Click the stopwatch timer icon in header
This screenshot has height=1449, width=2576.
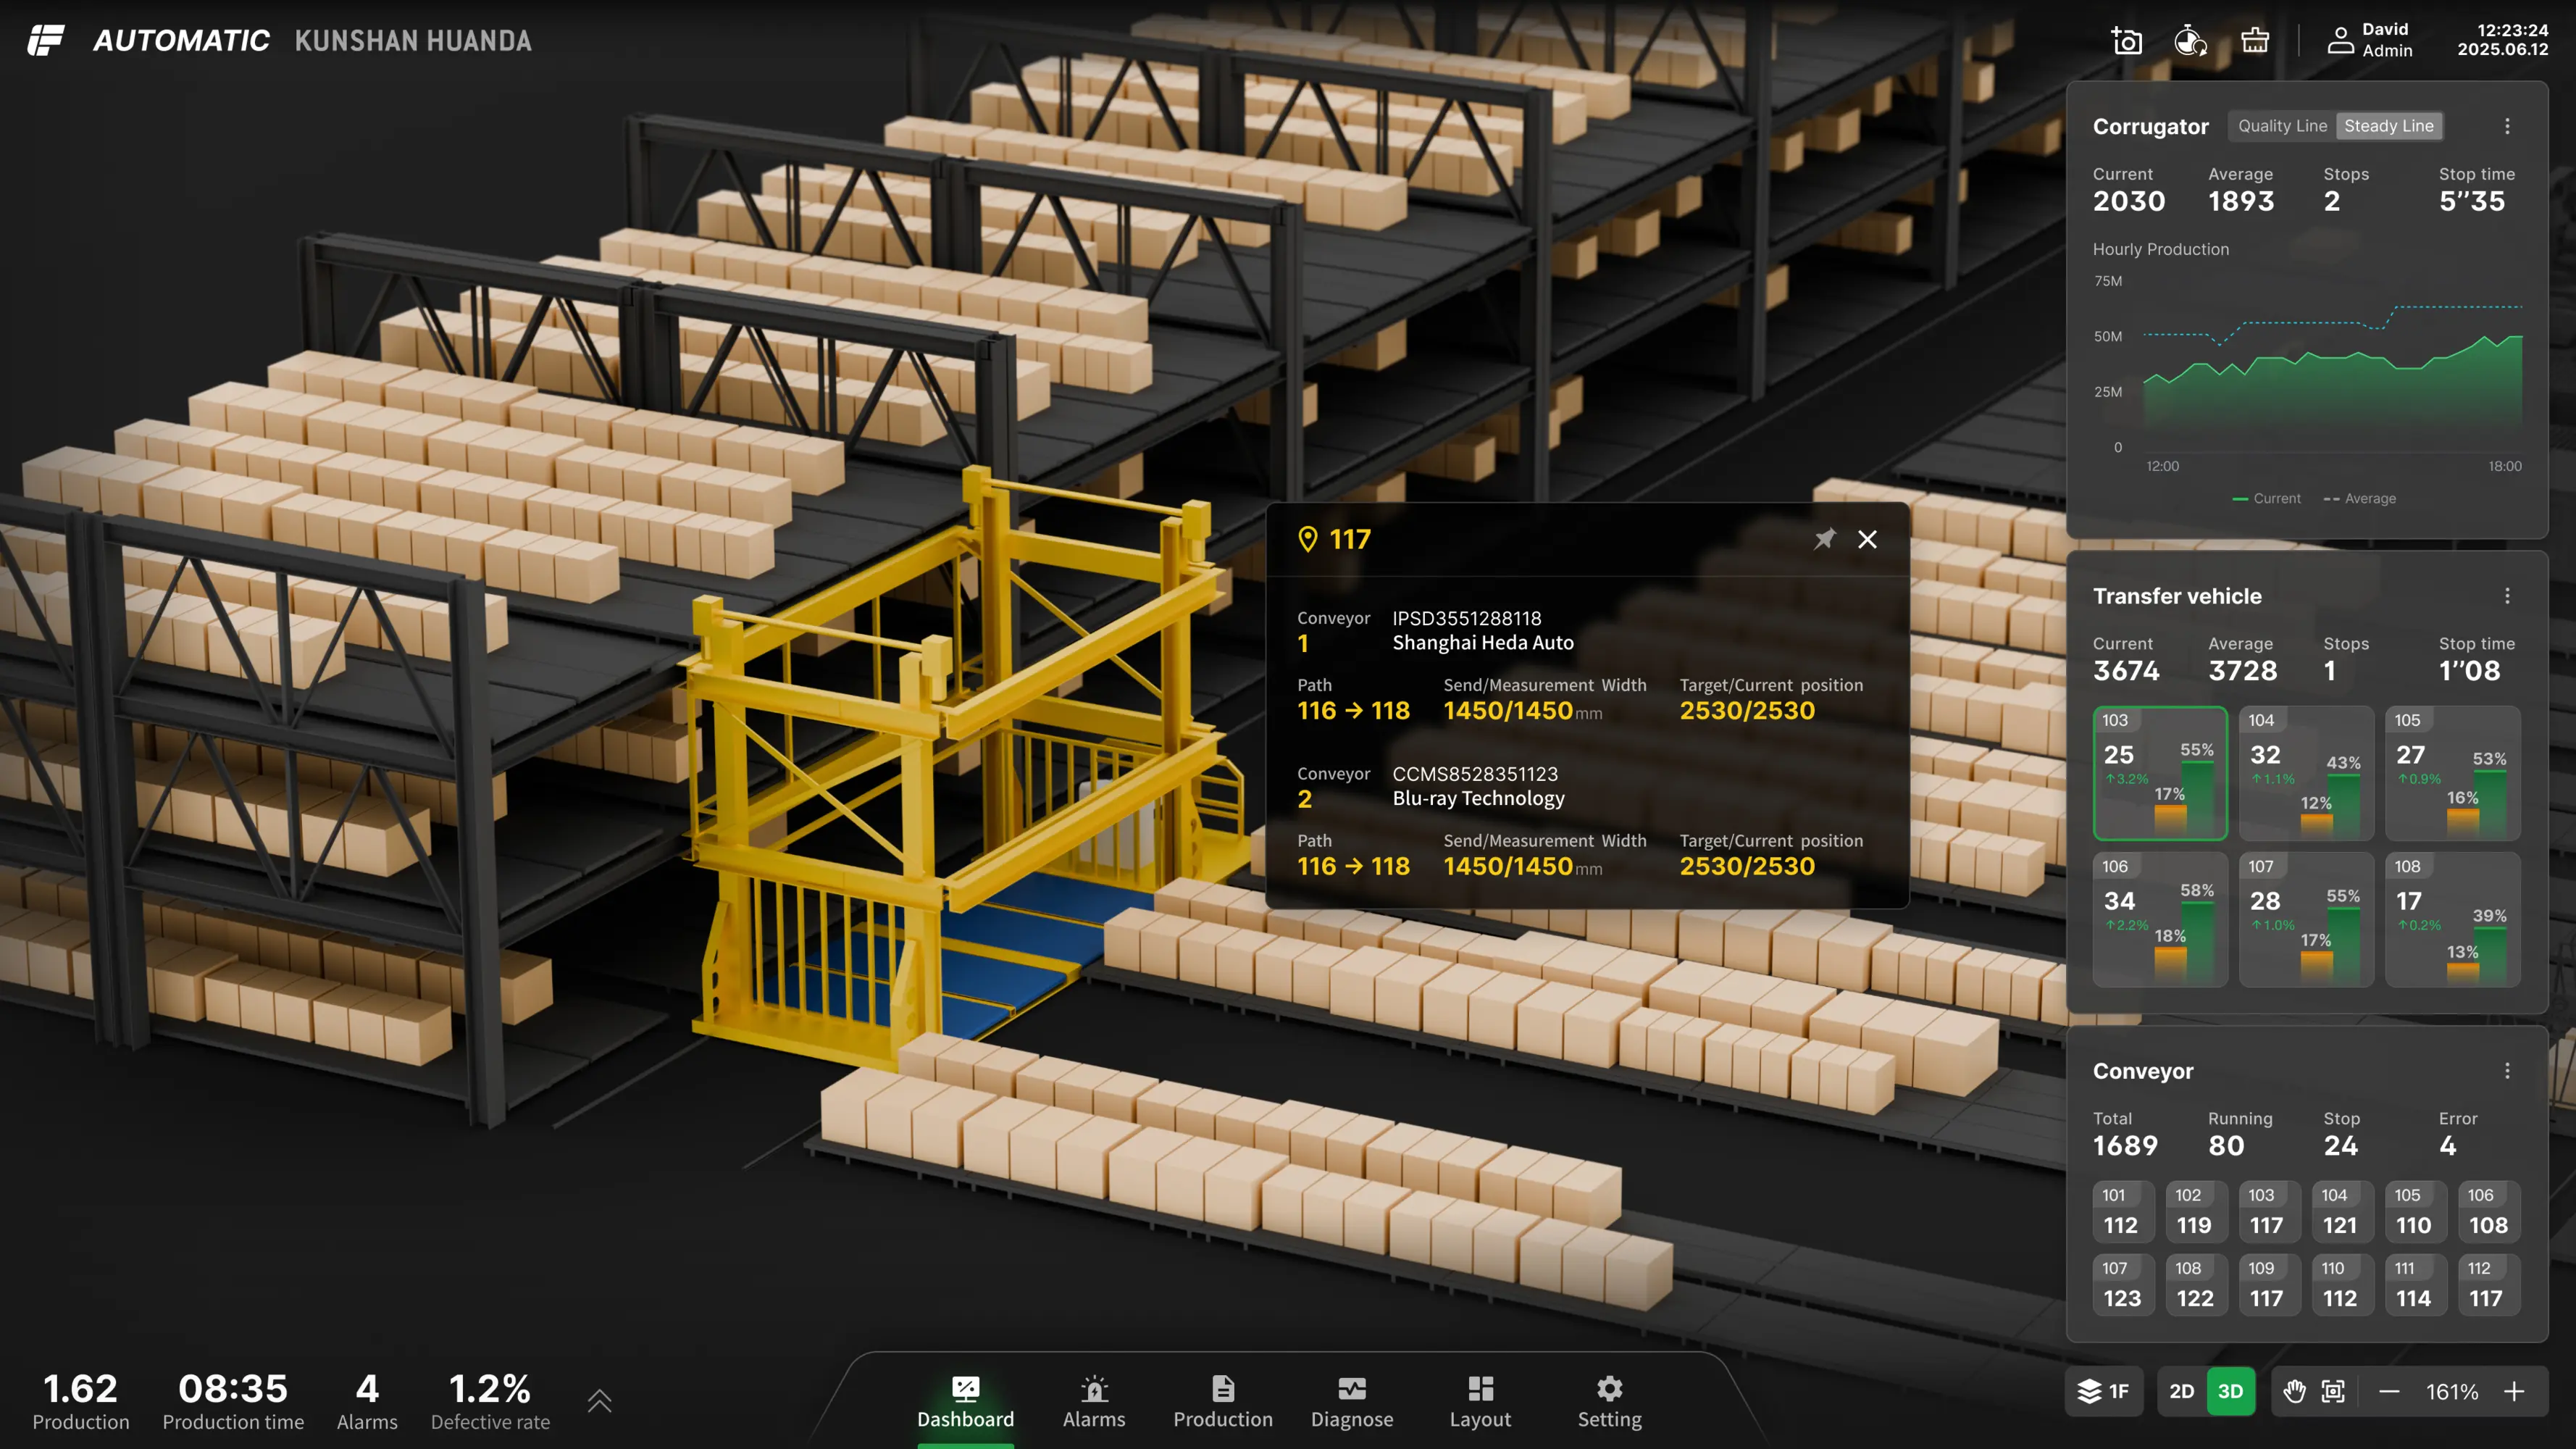click(2190, 40)
